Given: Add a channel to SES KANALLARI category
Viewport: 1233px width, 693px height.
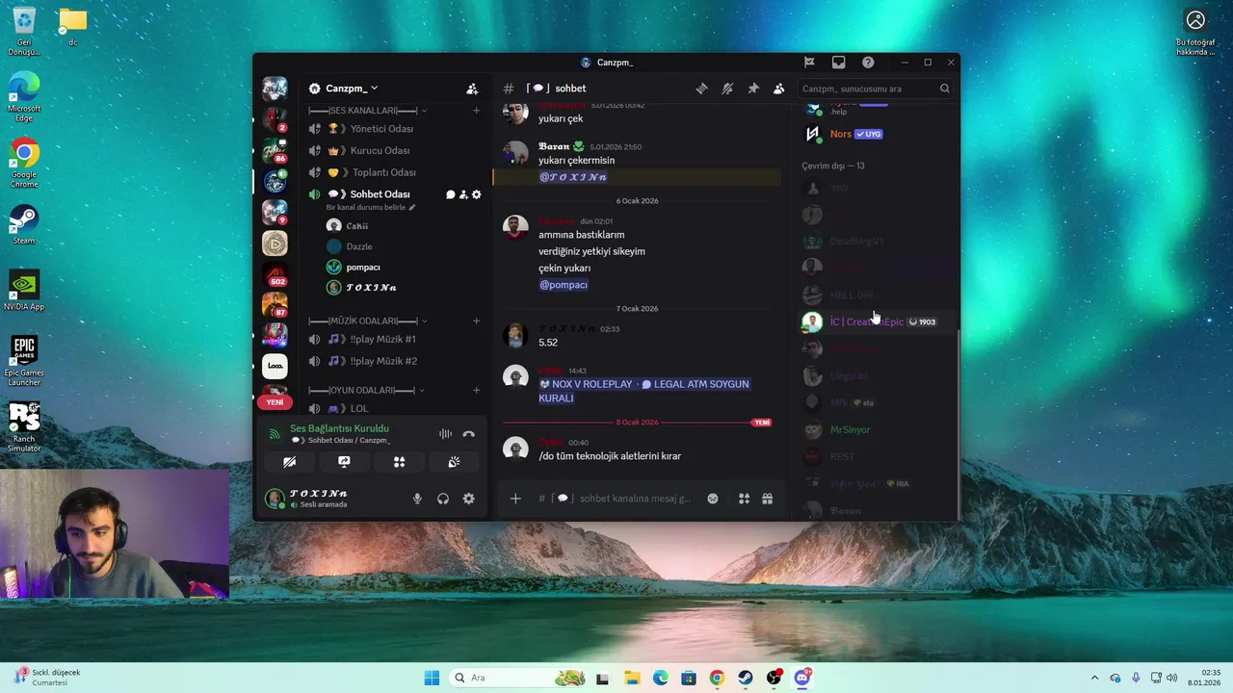Looking at the screenshot, I should (476, 111).
